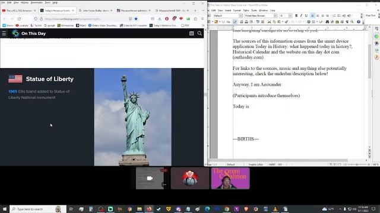Set Align Left in Writer

tap(312, 16)
